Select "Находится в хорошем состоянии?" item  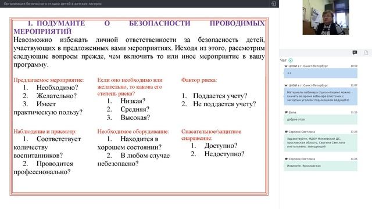point(130,143)
